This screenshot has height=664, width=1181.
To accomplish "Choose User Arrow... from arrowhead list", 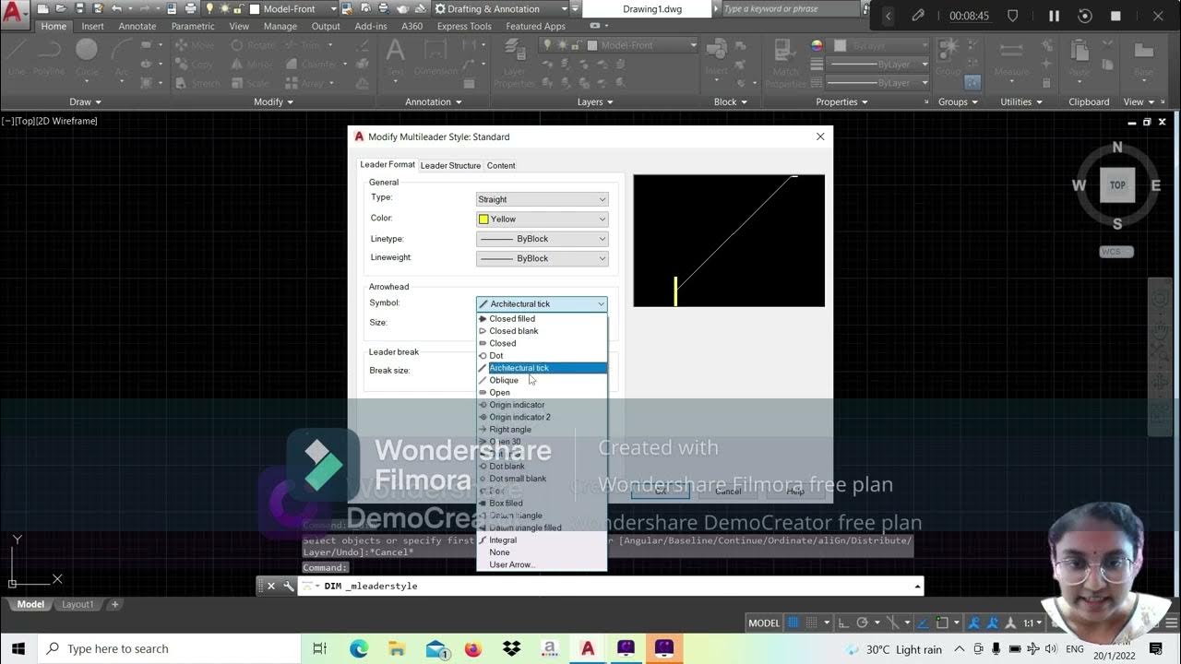I will click(542, 564).
